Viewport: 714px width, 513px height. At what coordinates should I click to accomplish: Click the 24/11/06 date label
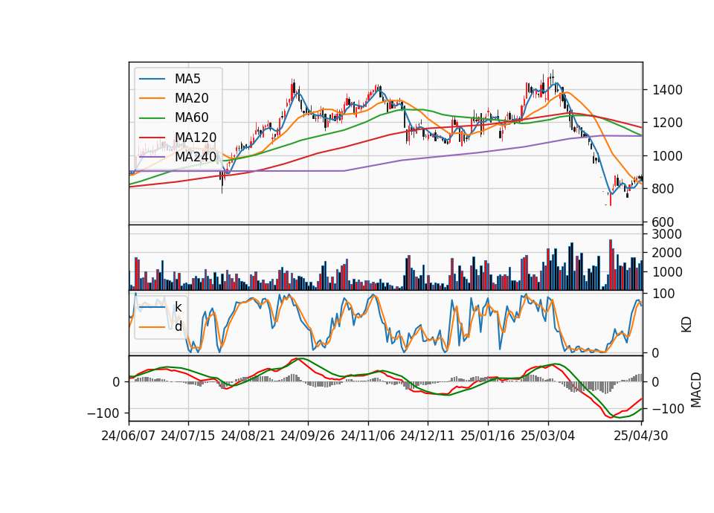click(368, 436)
